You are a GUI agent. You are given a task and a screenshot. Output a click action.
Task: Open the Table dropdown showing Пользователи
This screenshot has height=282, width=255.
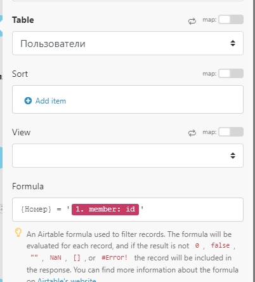point(128,43)
